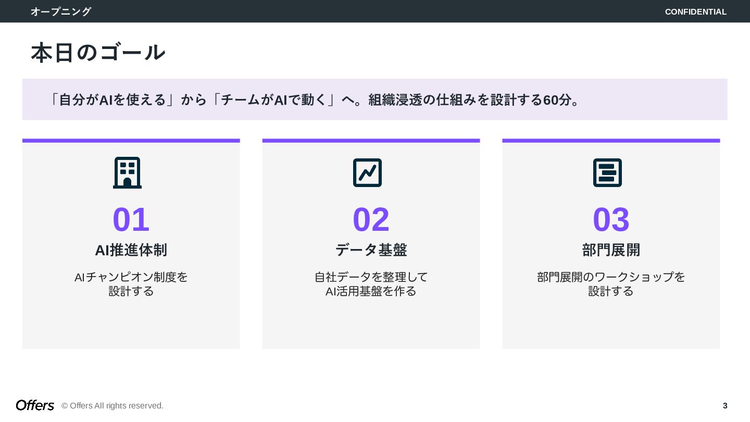
Task: Click the オープニング section label
Action: point(61,11)
